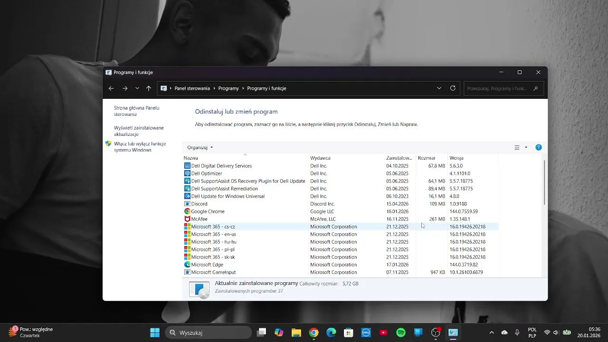Select the Google Chrome list icon
Screen dimensions: 608x342
click(187, 211)
